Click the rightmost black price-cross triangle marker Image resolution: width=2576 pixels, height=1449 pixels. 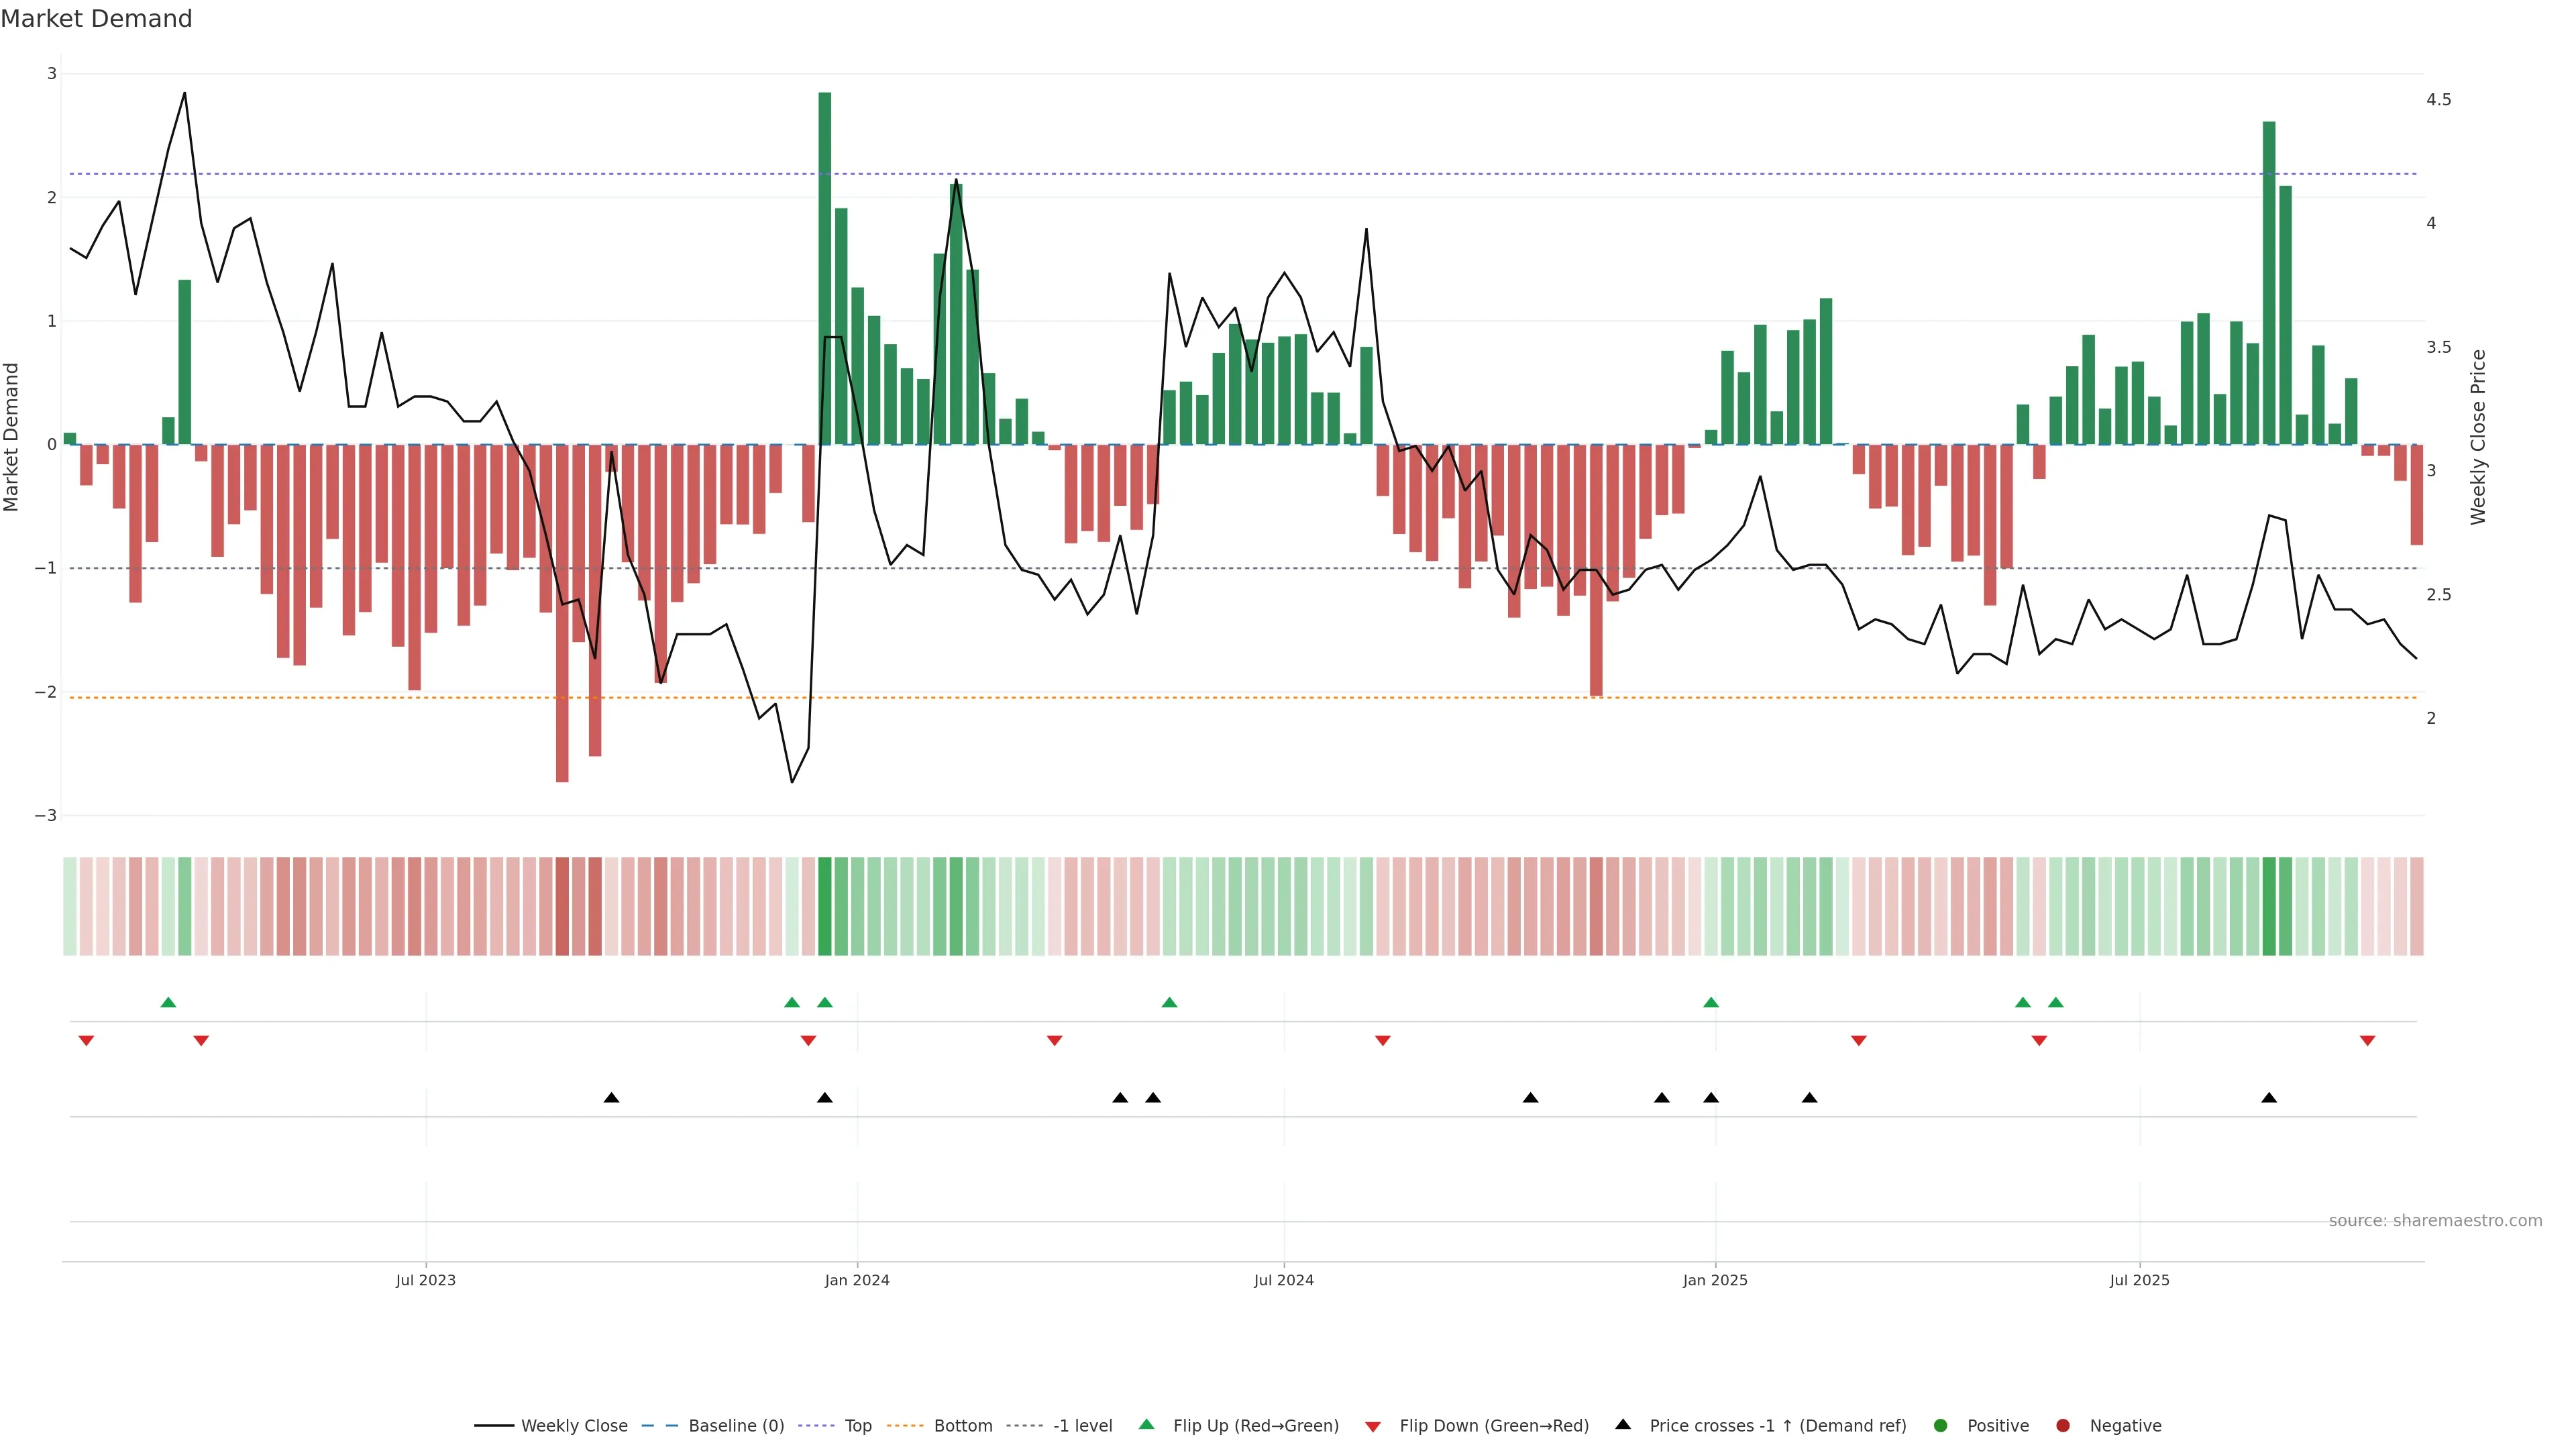click(2269, 1098)
